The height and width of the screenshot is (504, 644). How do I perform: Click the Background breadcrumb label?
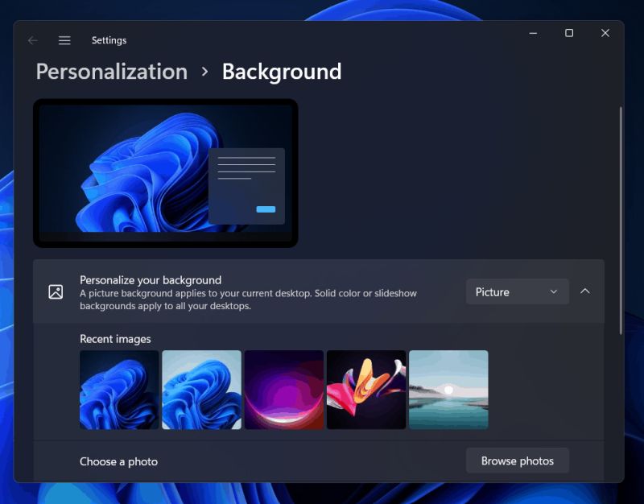[281, 72]
